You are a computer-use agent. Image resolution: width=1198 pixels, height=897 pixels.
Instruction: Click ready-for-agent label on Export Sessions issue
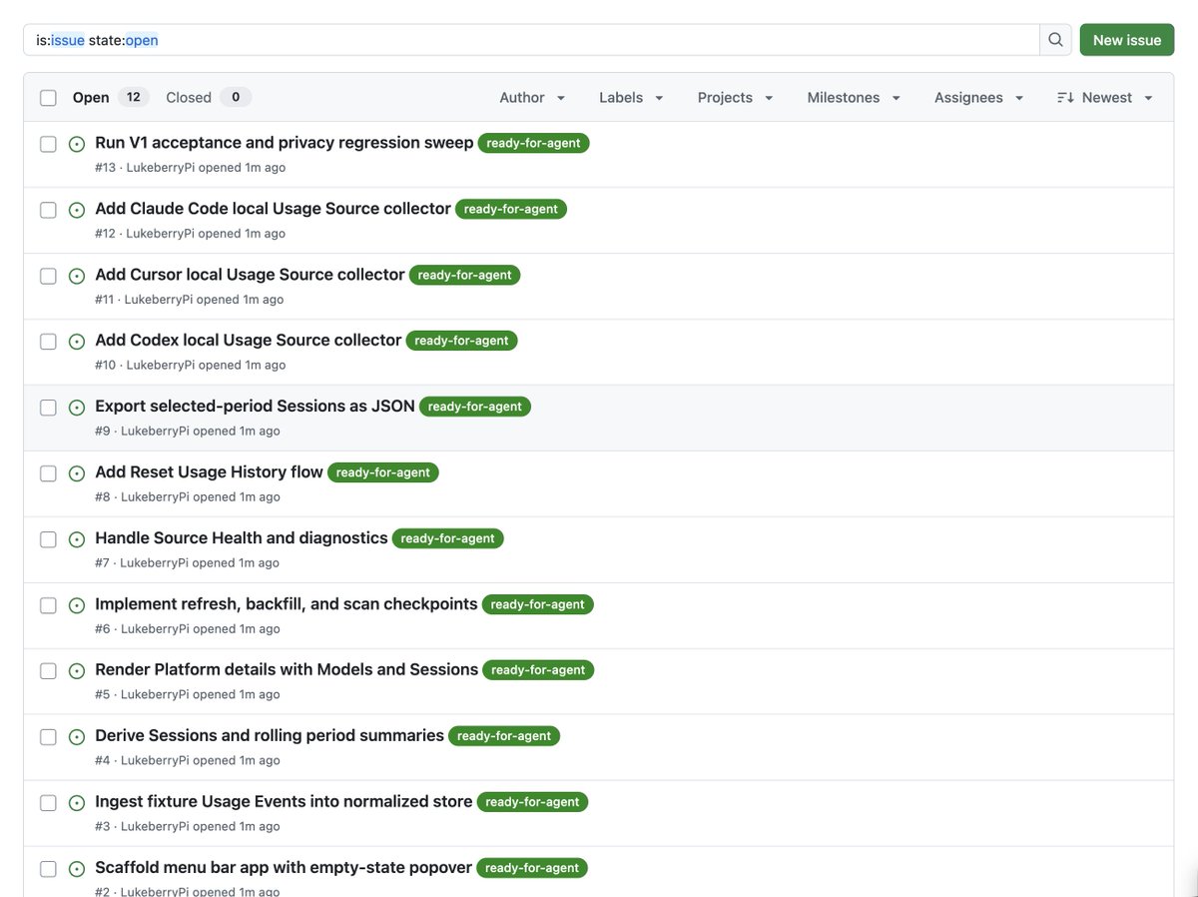coord(475,407)
